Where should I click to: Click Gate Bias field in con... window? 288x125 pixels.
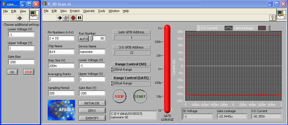21,62
